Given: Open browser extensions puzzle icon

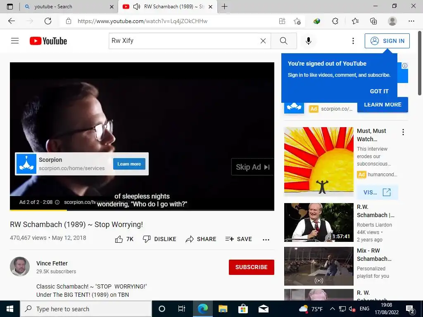Looking at the screenshot, I should (x=335, y=21).
